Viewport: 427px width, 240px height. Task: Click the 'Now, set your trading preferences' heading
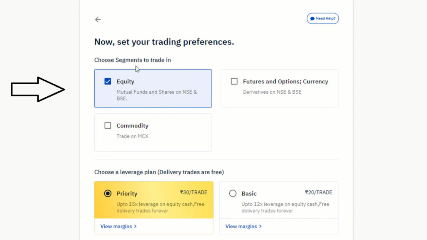point(164,42)
